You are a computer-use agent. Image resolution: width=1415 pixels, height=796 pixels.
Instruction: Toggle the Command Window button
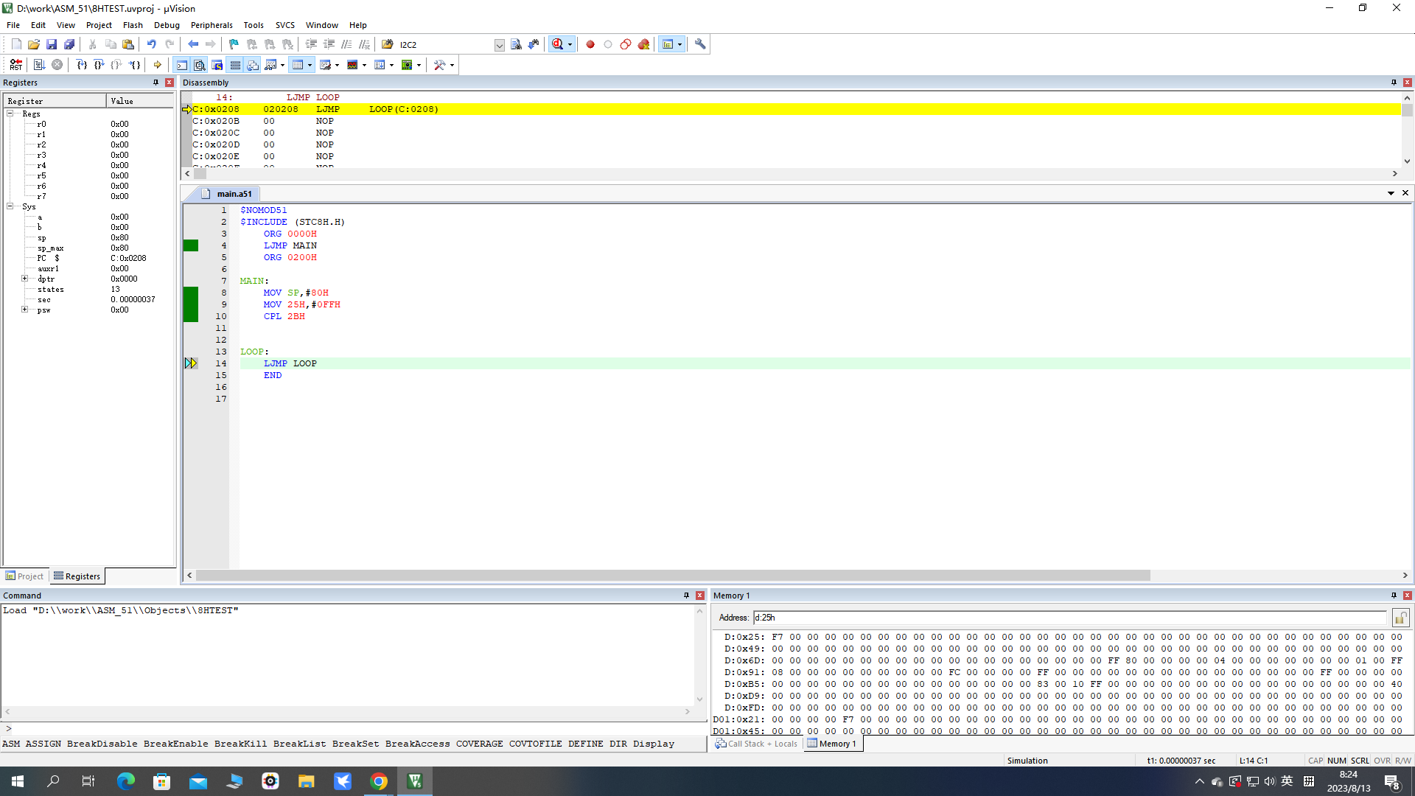182,65
